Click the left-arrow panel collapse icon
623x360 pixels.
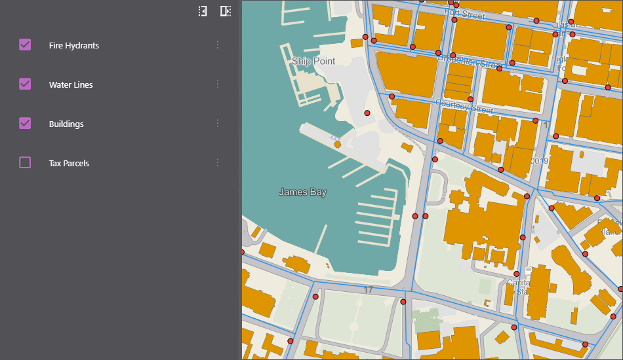[203, 11]
